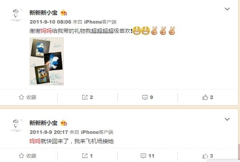Expand the chevron menu on first post
This screenshot has height=162, width=240.
coord(227,9)
